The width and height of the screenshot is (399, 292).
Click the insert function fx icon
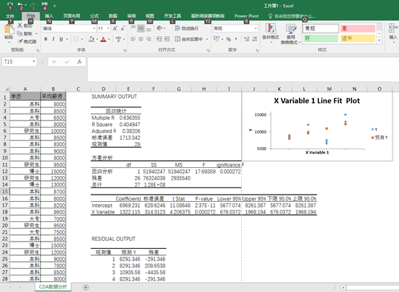tap(79, 62)
